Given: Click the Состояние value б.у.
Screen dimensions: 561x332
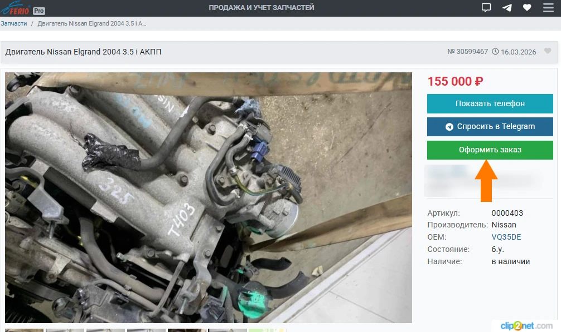Looking at the screenshot, I should 497,249.
